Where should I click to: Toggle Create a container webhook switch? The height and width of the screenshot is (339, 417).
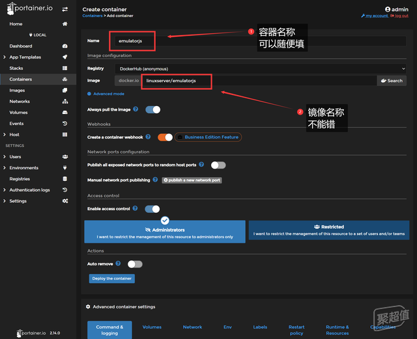[x=165, y=137]
